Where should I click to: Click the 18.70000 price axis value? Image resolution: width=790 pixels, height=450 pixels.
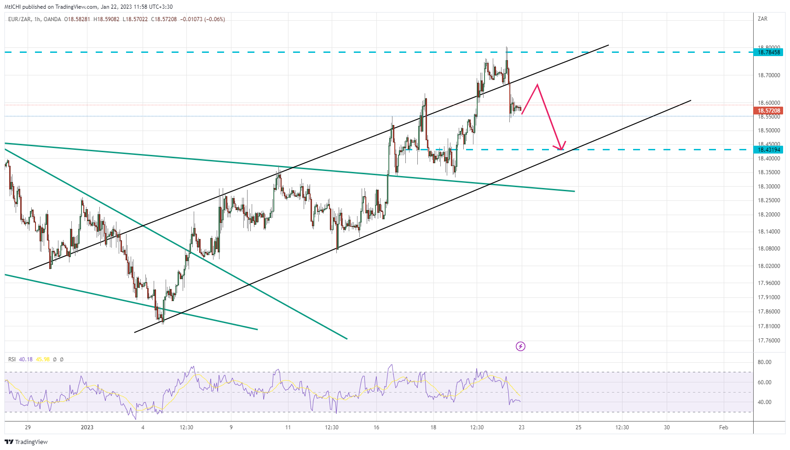pos(769,75)
